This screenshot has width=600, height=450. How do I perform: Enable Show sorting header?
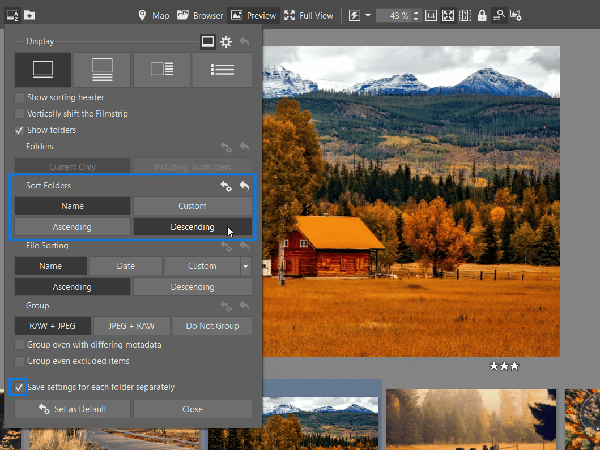[19, 97]
